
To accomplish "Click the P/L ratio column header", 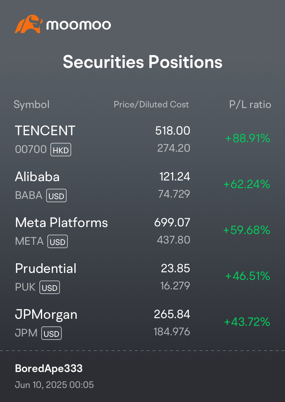I will pos(250,105).
